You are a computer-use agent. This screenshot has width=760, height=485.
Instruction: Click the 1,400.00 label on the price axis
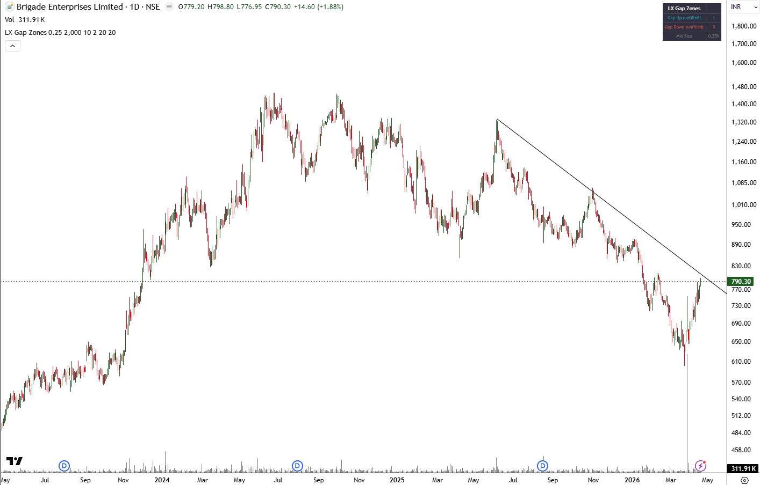tap(744, 104)
